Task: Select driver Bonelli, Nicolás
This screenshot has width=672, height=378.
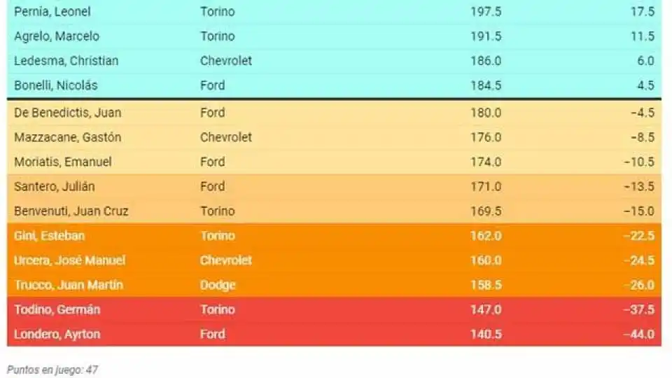Action: coord(56,85)
